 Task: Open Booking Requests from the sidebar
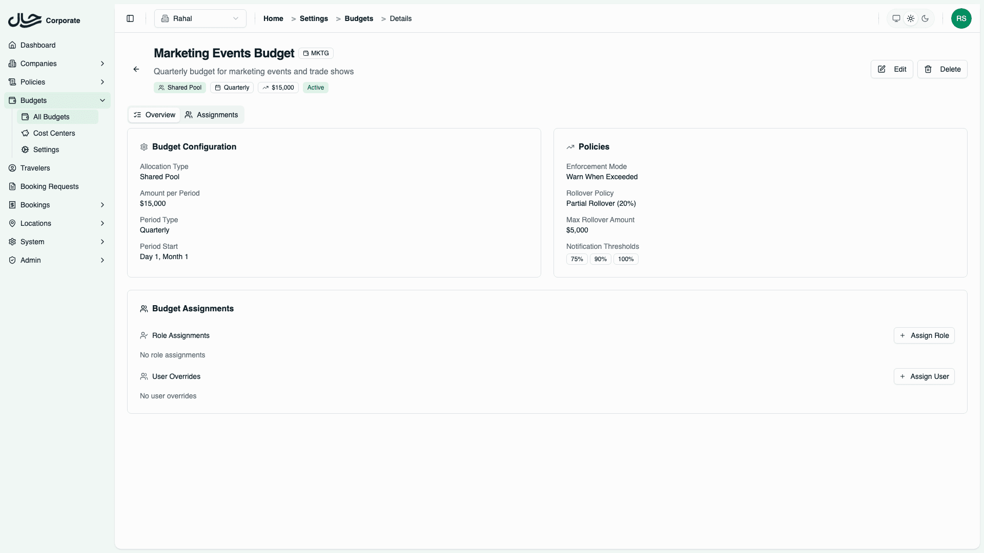[x=49, y=186]
